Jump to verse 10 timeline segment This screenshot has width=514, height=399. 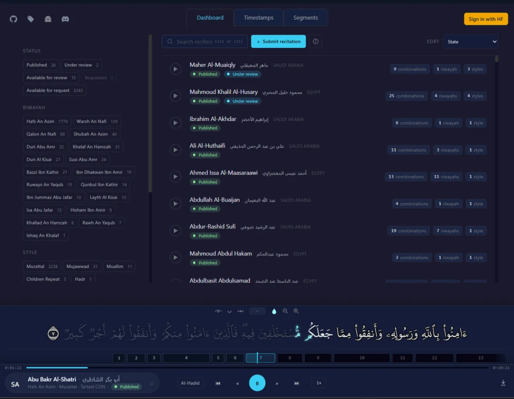pyautogui.click(x=362, y=358)
